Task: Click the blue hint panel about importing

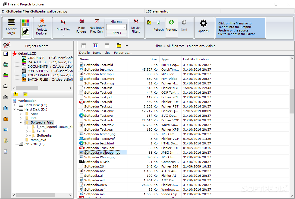Action: (240, 28)
